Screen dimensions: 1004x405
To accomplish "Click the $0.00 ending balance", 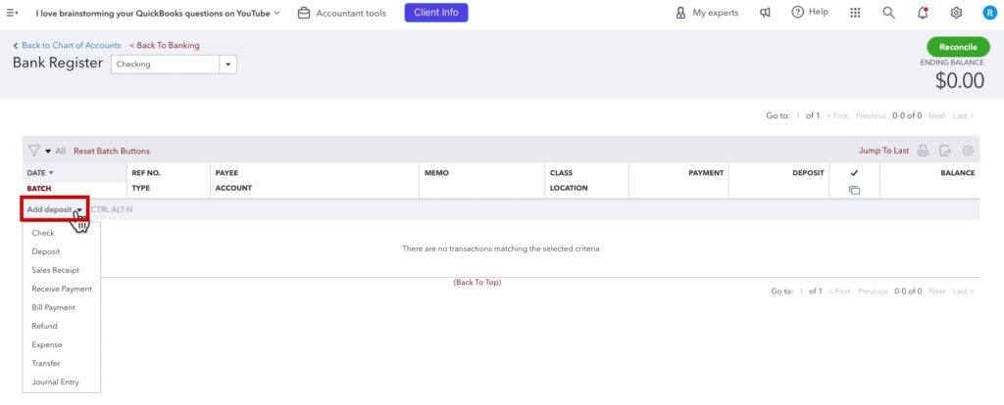I will pos(959,80).
